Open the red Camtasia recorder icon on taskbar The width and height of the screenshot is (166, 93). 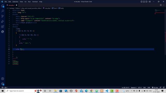click(117, 91)
